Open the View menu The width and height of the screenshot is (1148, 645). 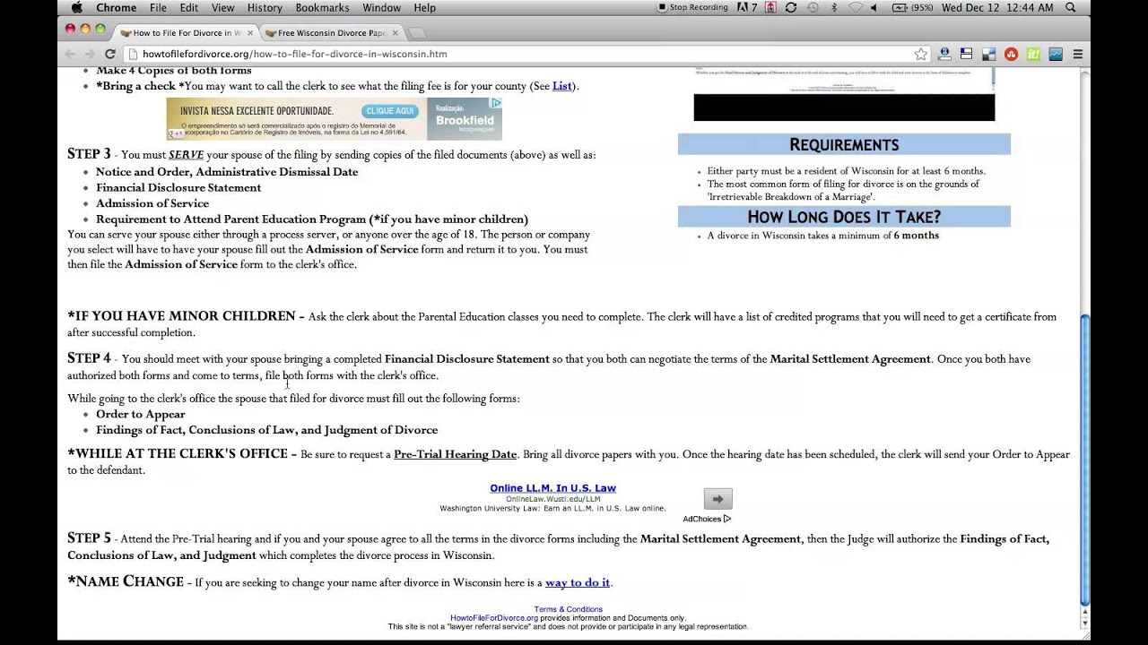222,7
